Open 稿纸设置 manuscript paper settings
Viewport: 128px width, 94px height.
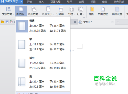(117, 11)
